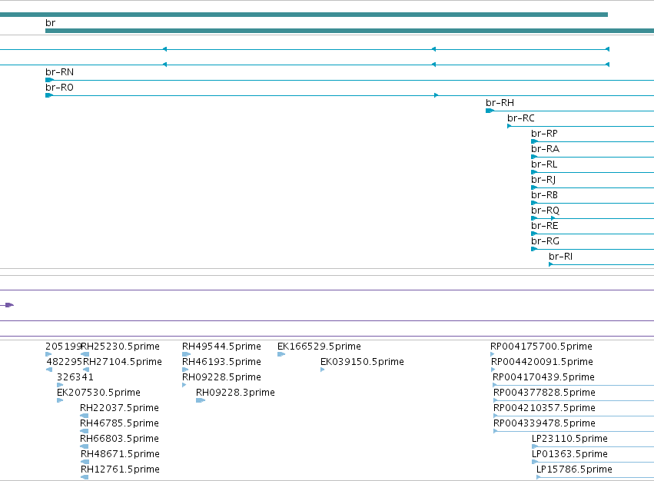Select the br-RB transcript label
Viewport: 654px width, 481px height.
544,195
